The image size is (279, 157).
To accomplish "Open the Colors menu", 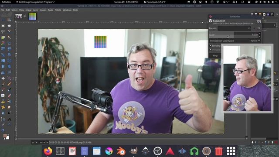I will click(x=43, y=10).
